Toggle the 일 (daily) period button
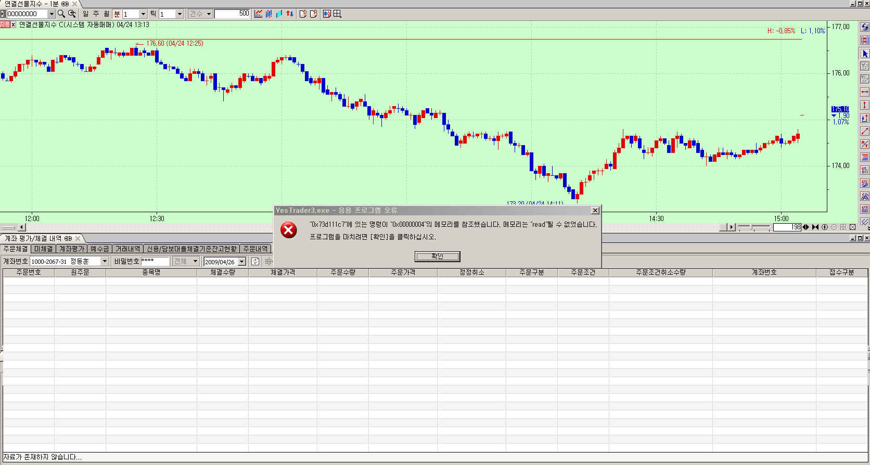 click(x=86, y=14)
